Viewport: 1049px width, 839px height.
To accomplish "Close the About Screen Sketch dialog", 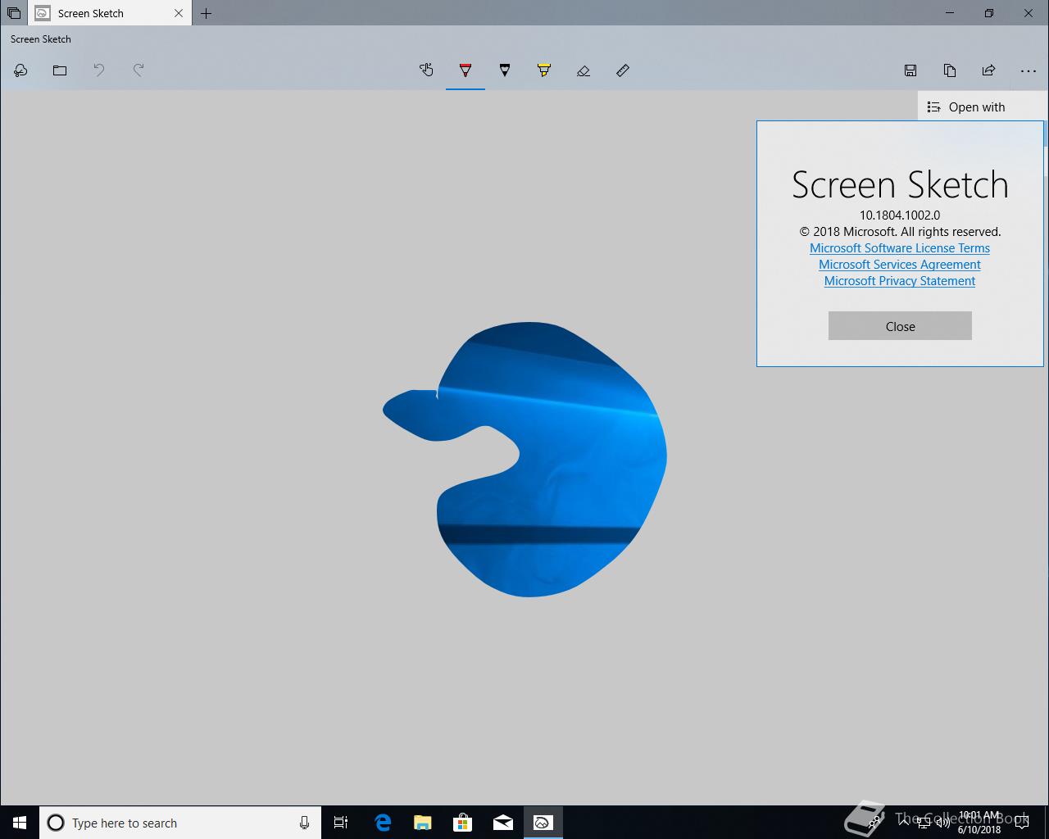I will pyautogui.click(x=900, y=326).
